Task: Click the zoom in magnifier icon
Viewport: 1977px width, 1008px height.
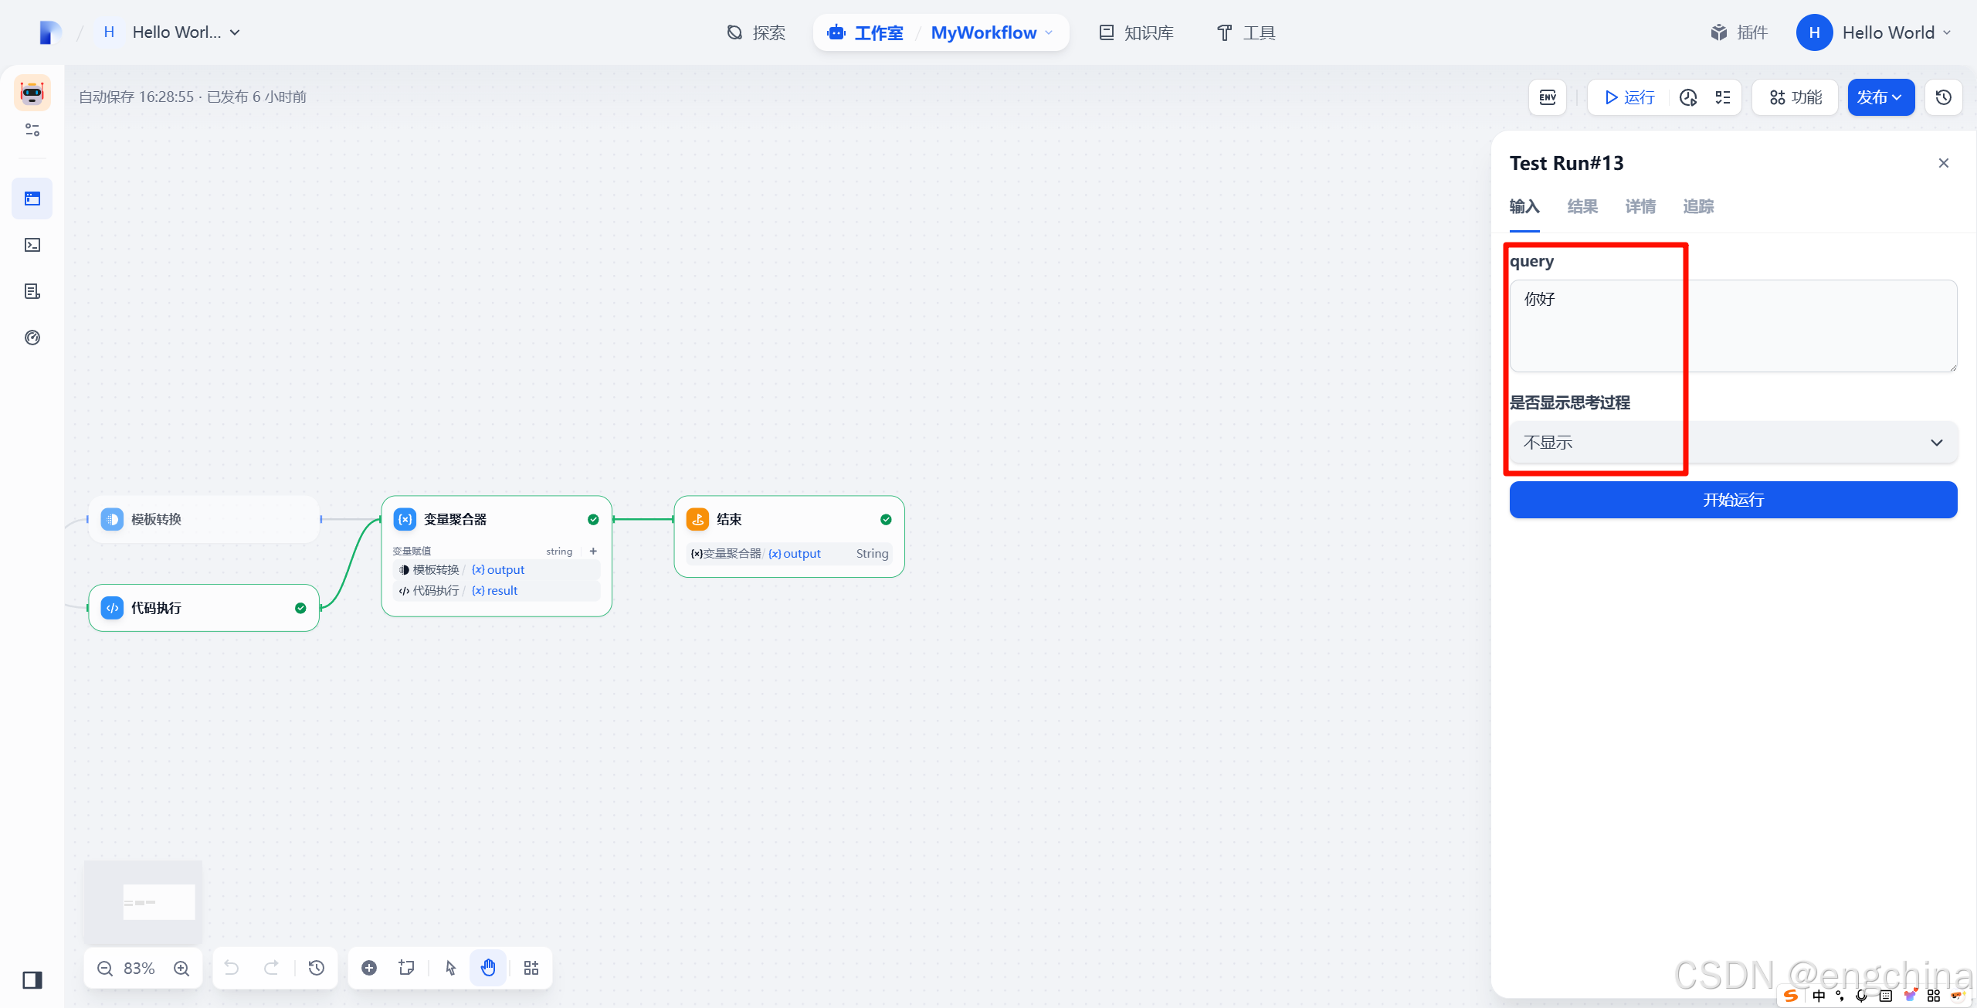Action: pyautogui.click(x=181, y=969)
